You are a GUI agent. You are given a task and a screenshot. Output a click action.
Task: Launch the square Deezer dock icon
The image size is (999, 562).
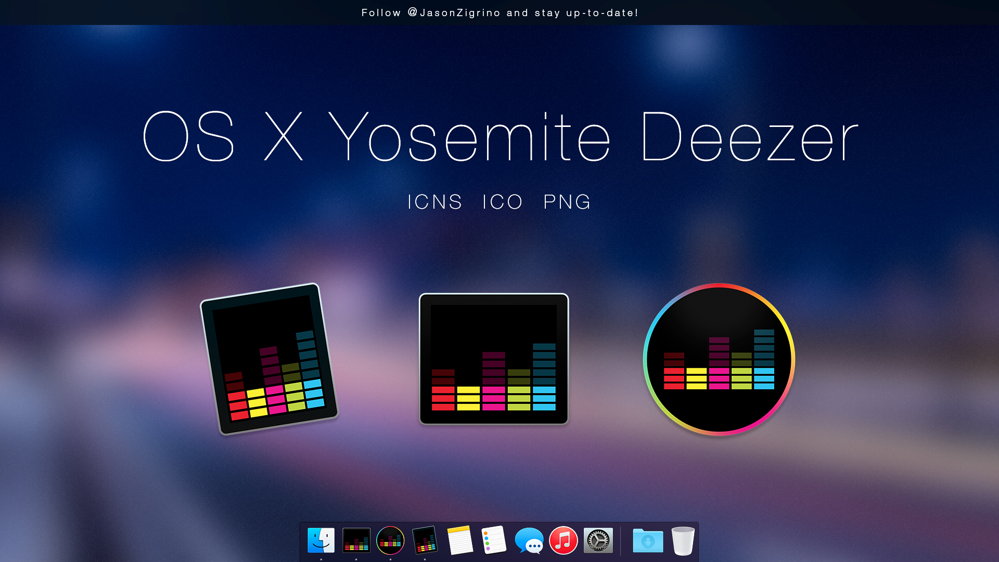point(356,540)
